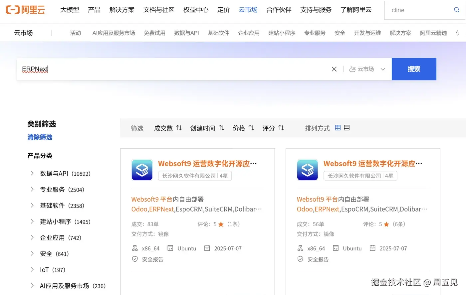Select the 云市场 top navigation item
This screenshot has height=295, width=466.
[248, 10]
